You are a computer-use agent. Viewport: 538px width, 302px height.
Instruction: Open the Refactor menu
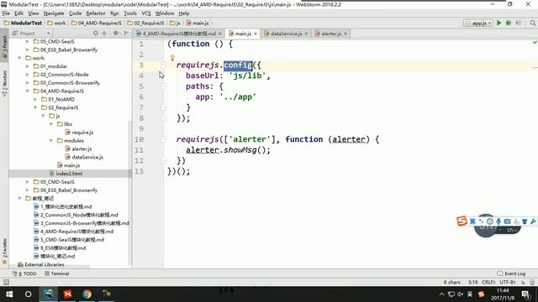[x=96, y=13]
